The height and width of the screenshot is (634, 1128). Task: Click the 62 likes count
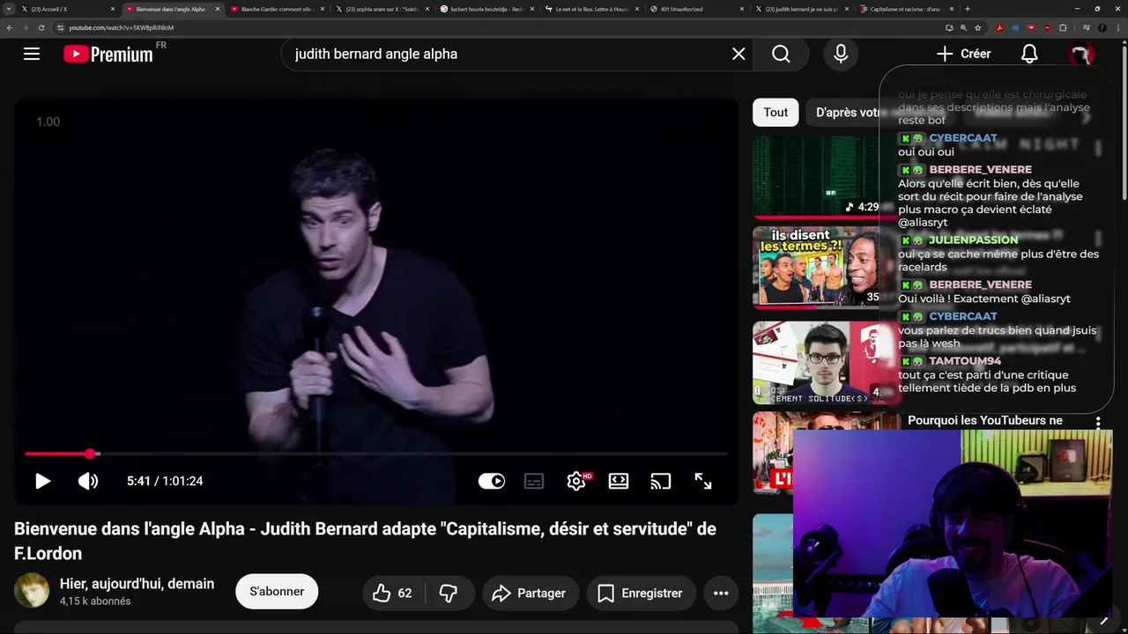404,593
